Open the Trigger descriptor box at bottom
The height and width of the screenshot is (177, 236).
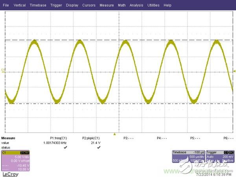[x=217, y=156]
